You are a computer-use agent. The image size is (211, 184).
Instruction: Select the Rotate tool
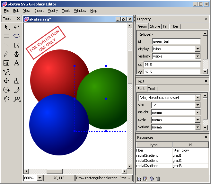(x=6, y=90)
